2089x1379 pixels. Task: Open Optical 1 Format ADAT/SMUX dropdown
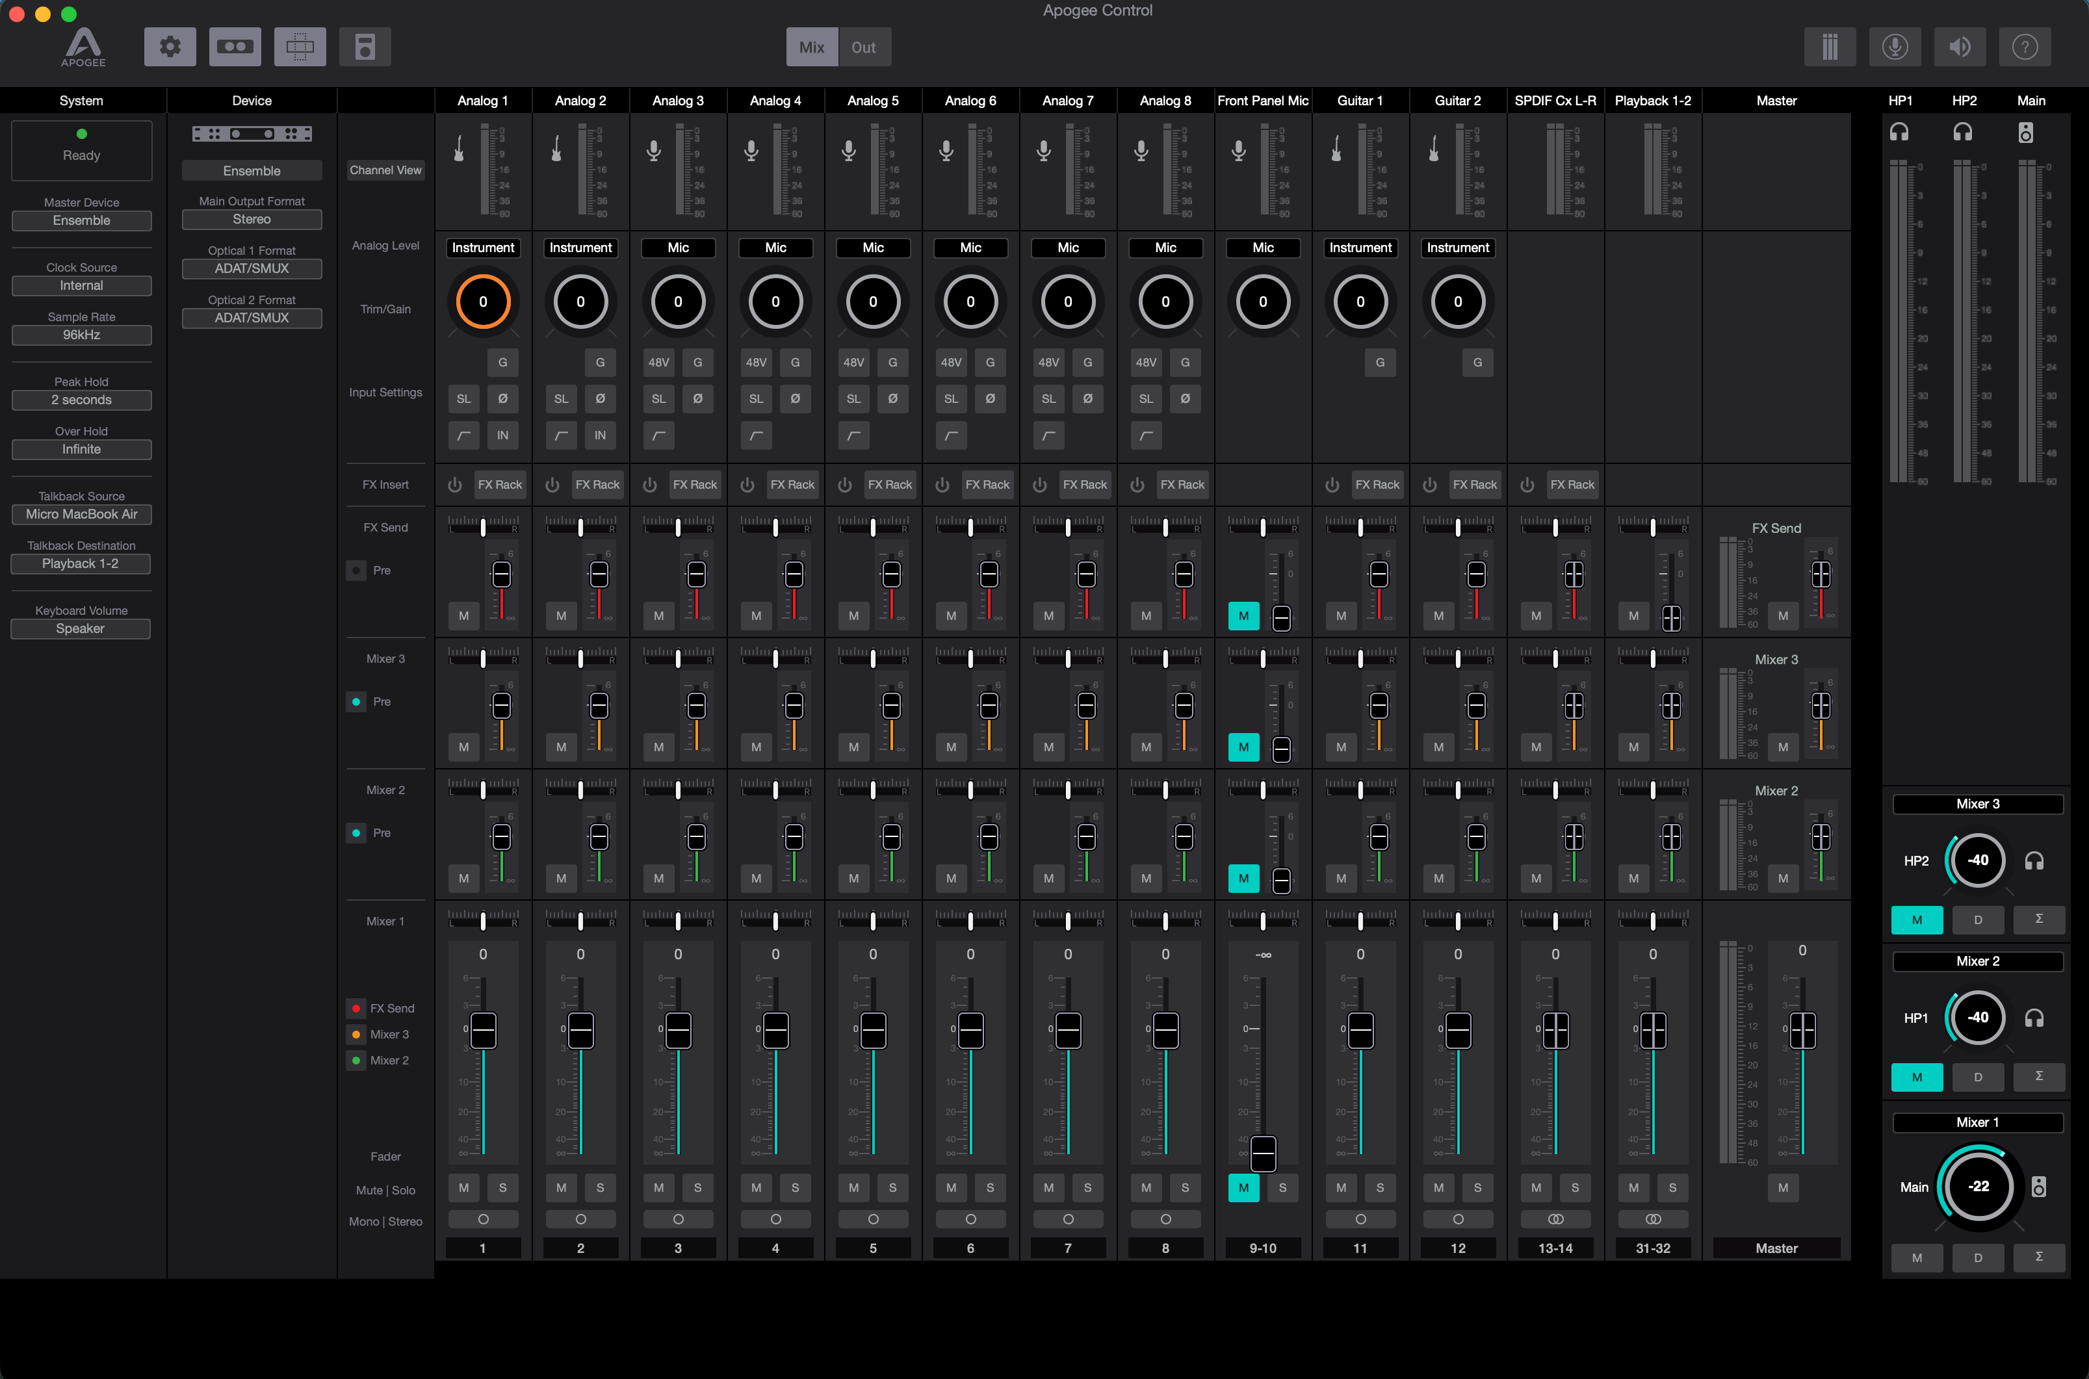(x=252, y=268)
